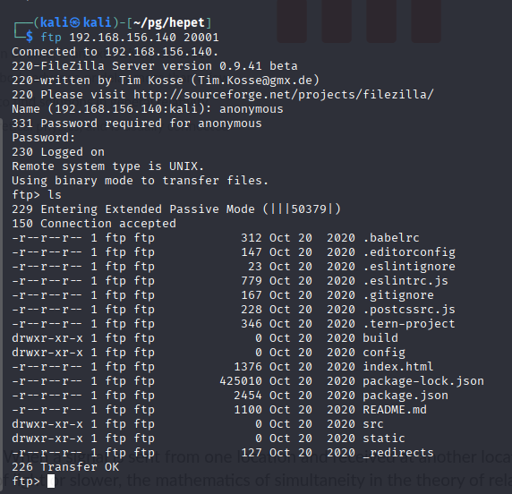
Task: Click the package.json file name
Action: point(405,396)
